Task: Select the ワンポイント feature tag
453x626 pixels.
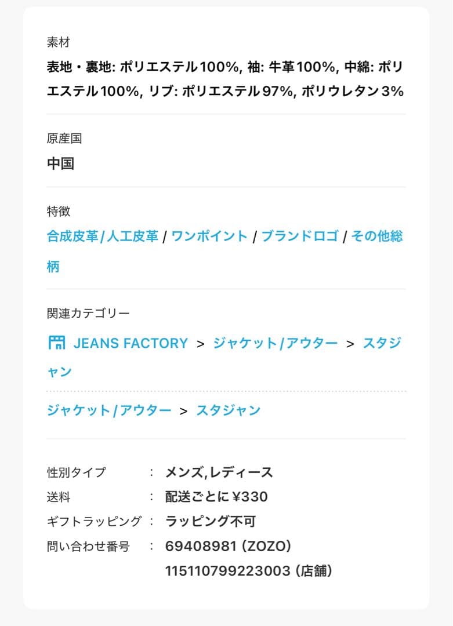Action: [209, 236]
